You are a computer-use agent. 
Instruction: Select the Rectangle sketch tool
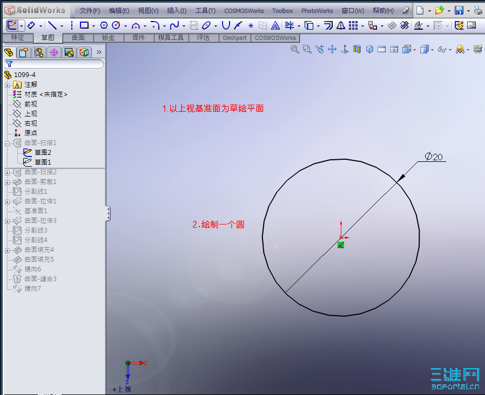[x=84, y=25]
